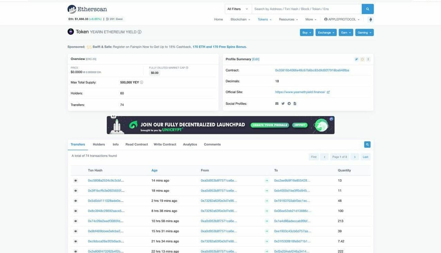Toggle eye icon for 0x9bf469bbee3afcbe2 transaction
Image resolution: width=441 pixels, height=253 pixels.
click(76, 231)
